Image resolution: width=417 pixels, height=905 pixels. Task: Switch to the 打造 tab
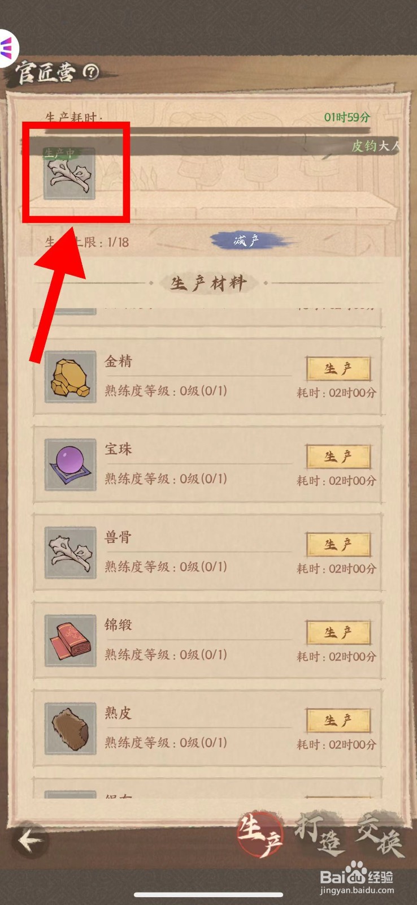(x=319, y=835)
